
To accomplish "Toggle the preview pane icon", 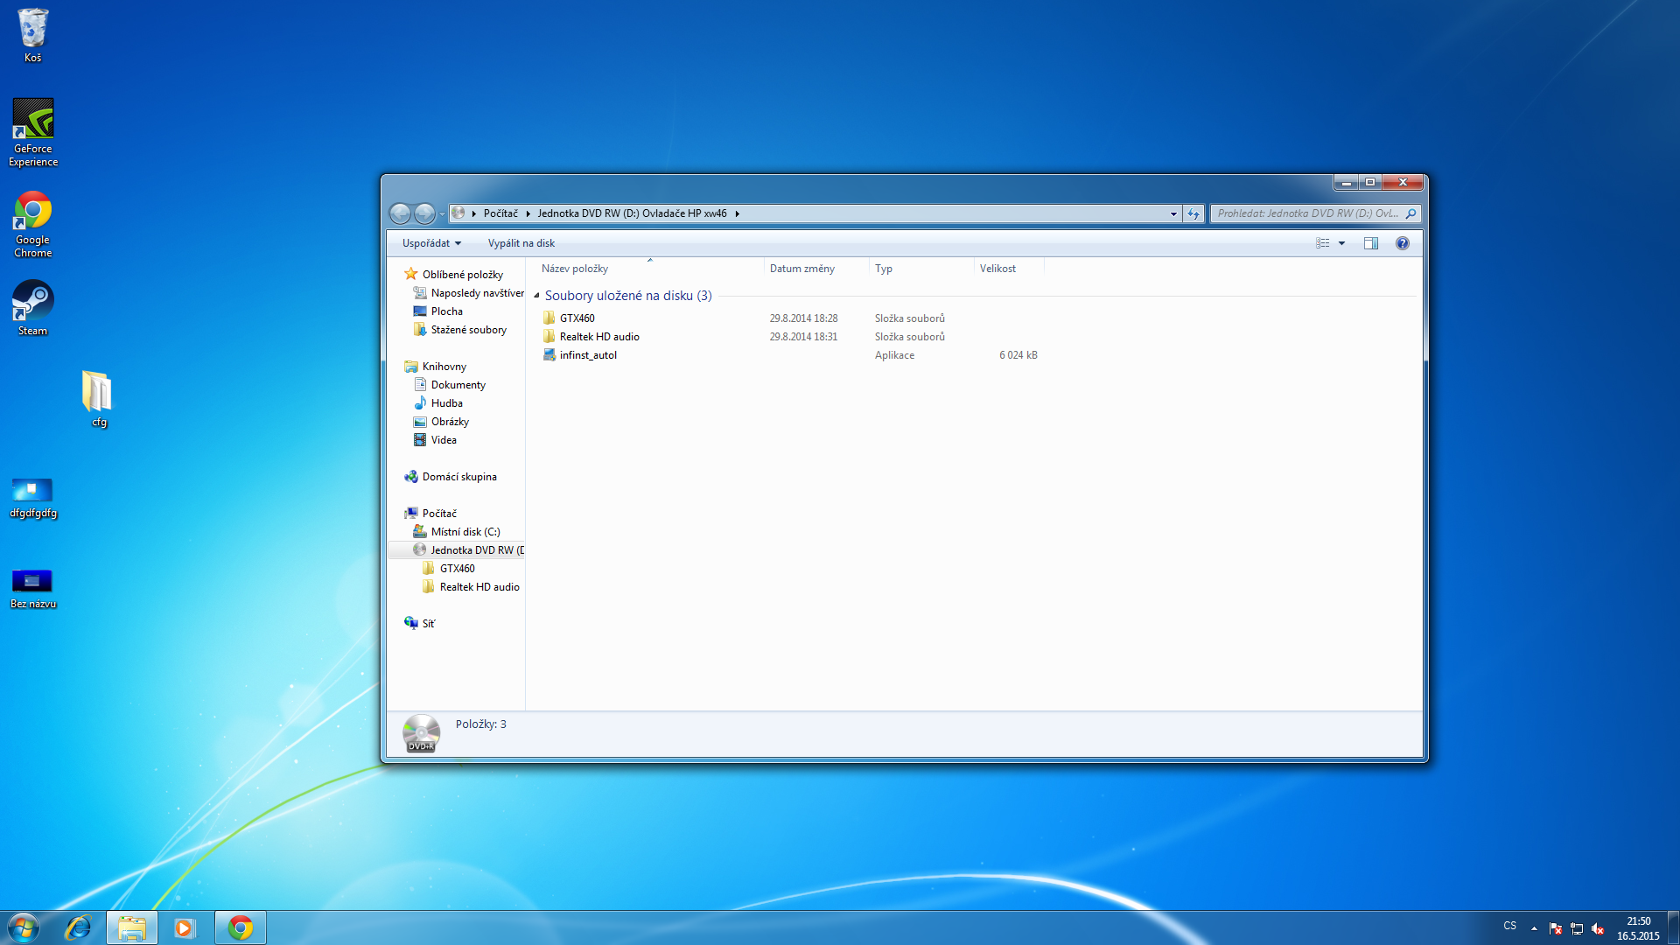I will click(x=1370, y=243).
